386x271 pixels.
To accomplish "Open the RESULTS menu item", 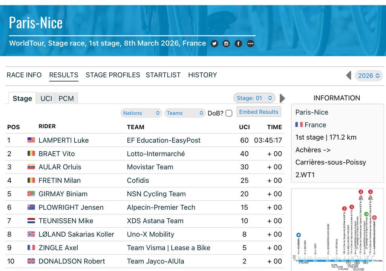I will [x=64, y=75].
